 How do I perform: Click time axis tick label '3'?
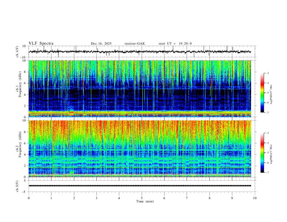pyautogui.click(x=96, y=198)
